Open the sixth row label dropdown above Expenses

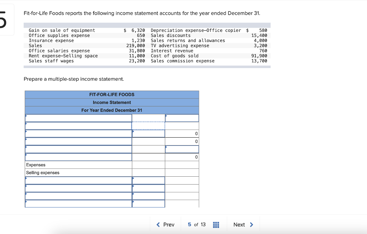point(78,157)
